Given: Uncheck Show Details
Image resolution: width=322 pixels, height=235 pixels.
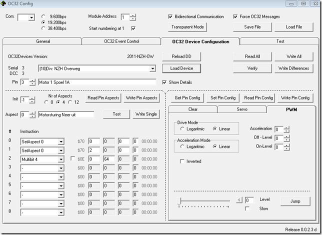Looking at the screenshot, I should 165,82.
